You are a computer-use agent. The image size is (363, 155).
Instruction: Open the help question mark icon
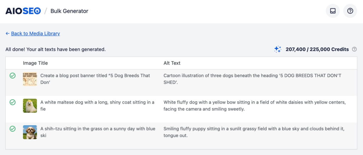click(x=350, y=11)
